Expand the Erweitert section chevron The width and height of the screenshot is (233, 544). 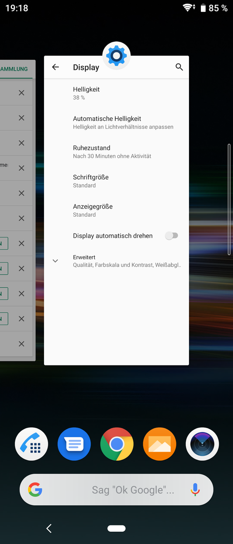[x=55, y=261]
